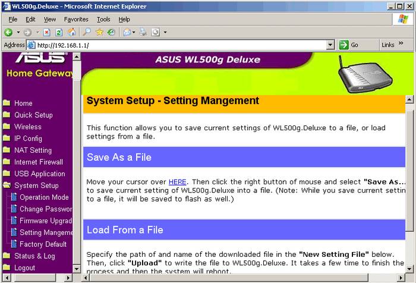This screenshot has height=283, width=416.
Task: Expand the address bar dropdown
Action: pos(330,45)
